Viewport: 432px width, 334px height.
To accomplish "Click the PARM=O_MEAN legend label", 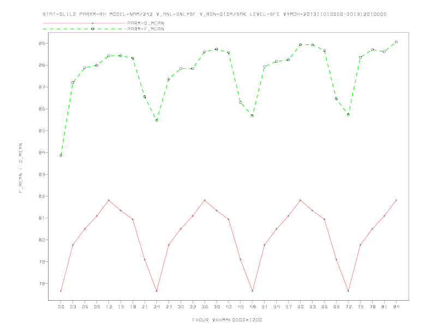I will click(x=146, y=23).
